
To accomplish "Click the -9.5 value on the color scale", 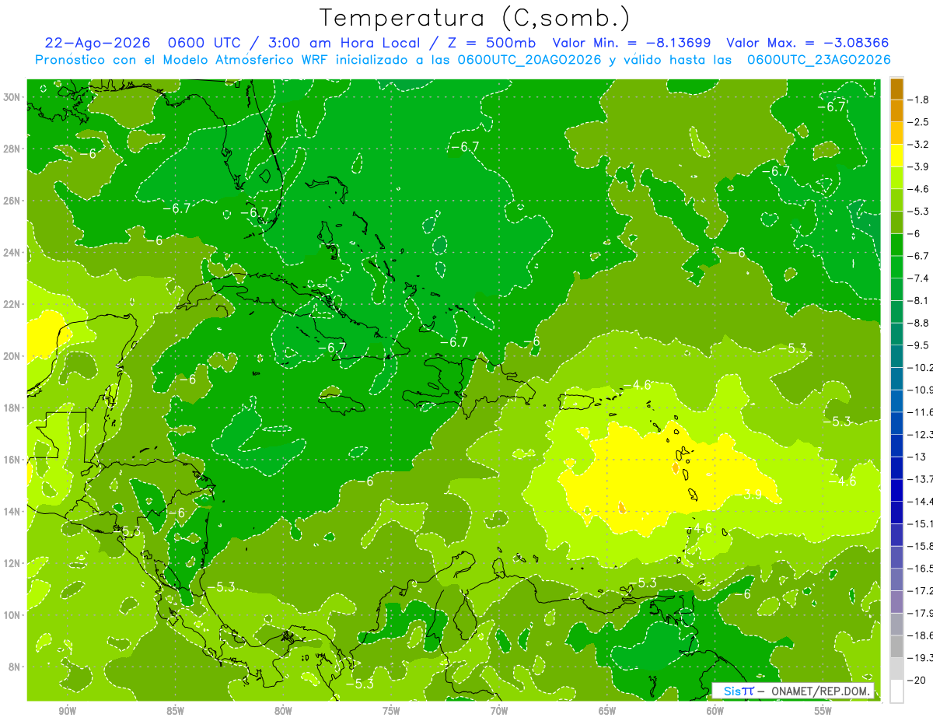I will (919, 345).
